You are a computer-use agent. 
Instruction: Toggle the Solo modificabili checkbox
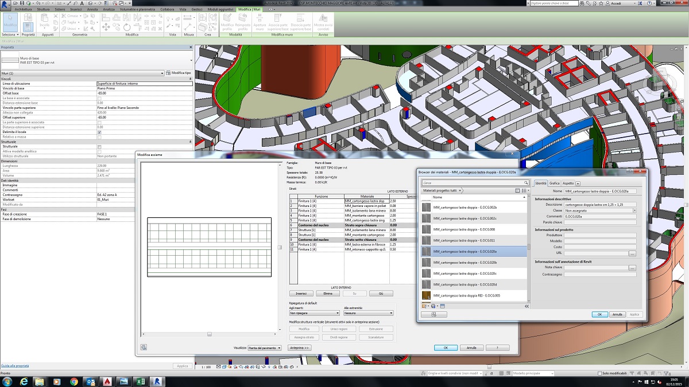599,373
